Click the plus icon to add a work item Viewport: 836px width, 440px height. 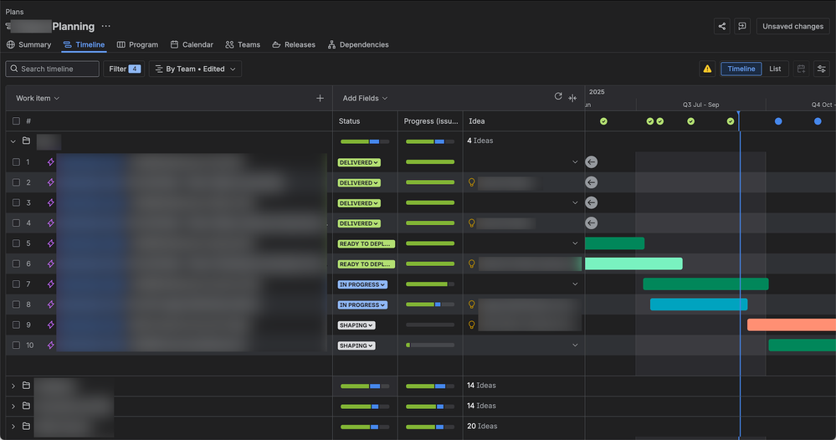pos(320,98)
